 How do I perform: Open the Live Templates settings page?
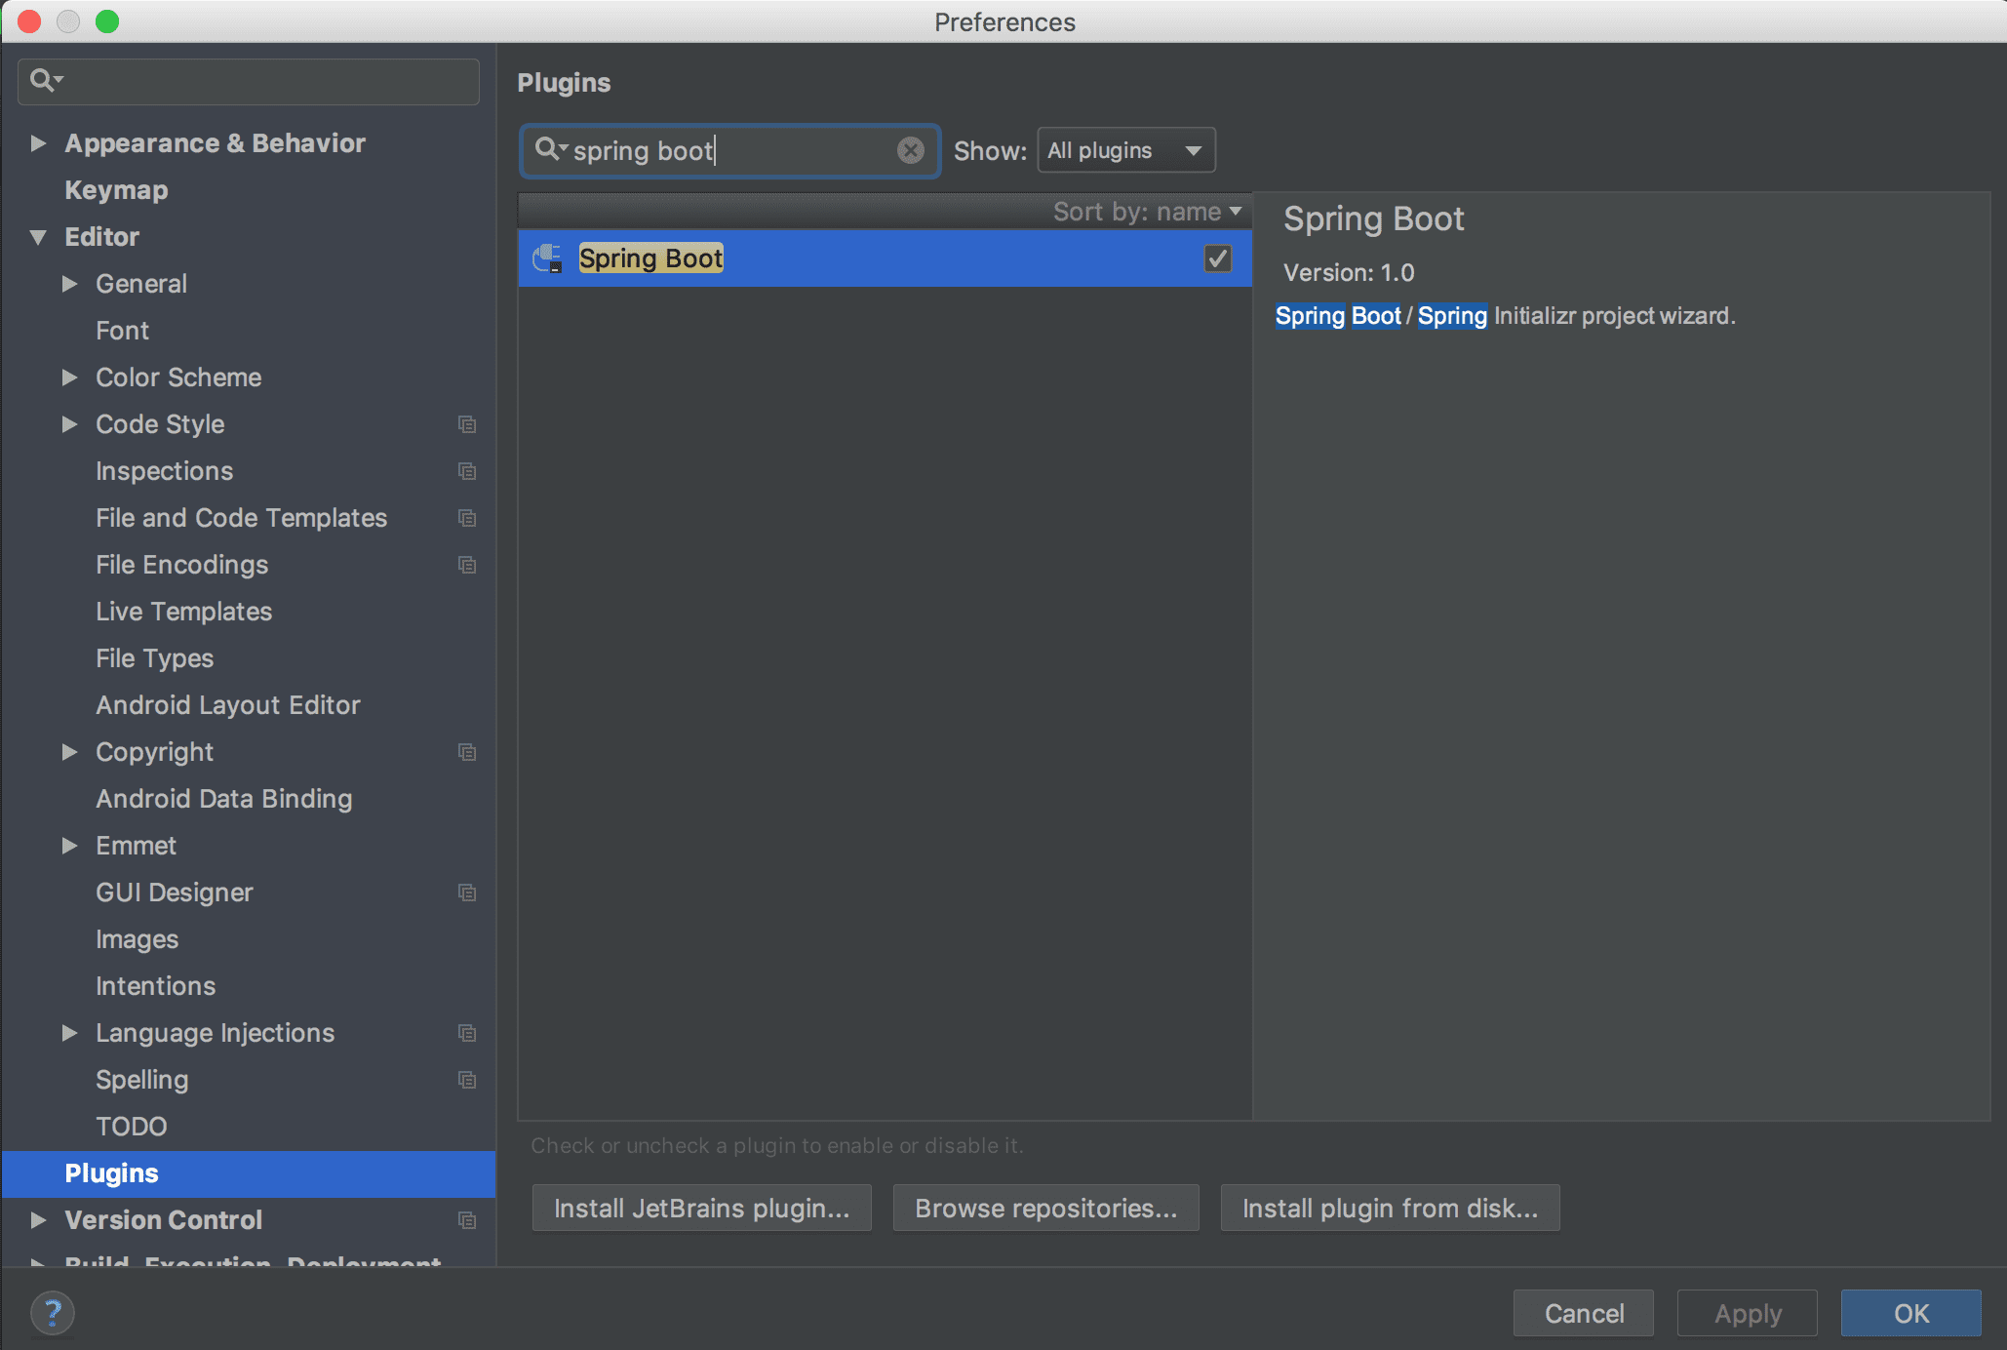coord(183,612)
